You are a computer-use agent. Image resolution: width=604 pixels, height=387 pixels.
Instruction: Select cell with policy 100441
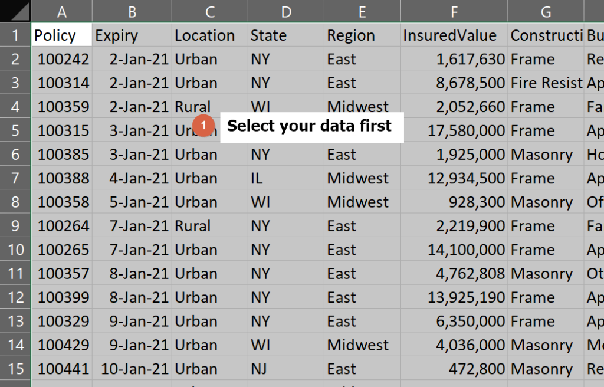pyautogui.click(x=61, y=368)
